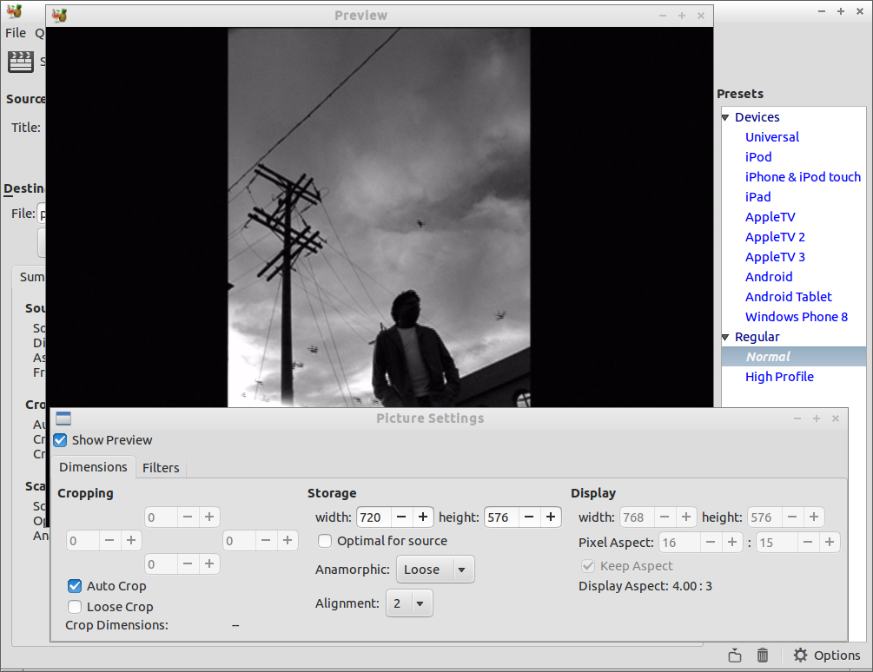Image resolution: width=873 pixels, height=672 pixels.
Task: Select the AppleTV 2 preset
Action: [x=775, y=237]
